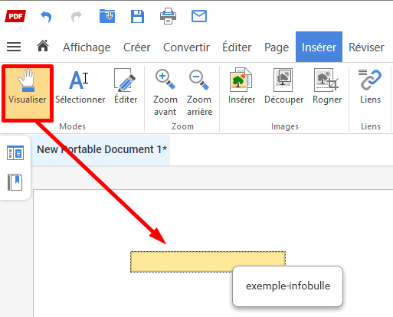Activate the Sélectionner text tool

[80, 87]
